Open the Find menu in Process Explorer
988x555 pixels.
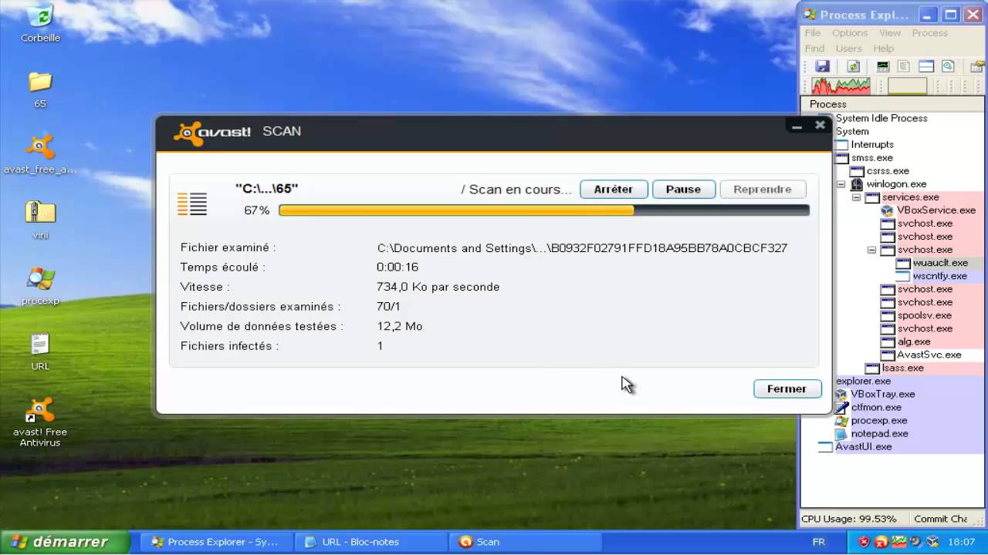pos(814,49)
